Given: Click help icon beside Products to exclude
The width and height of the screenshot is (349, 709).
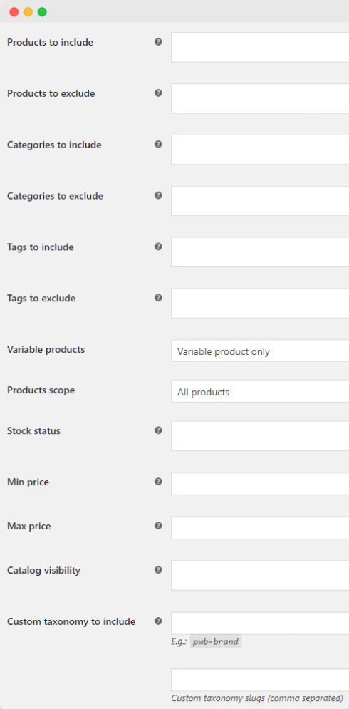Looking at the screenshot, I should point(158,93).
